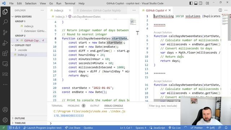
Task: Switch to the OUTPUT panel tab
Action: [x=95, y=106]
